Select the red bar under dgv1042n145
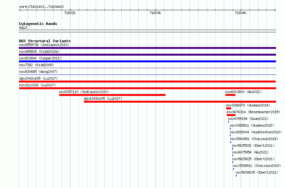 (x=147, y=82)
